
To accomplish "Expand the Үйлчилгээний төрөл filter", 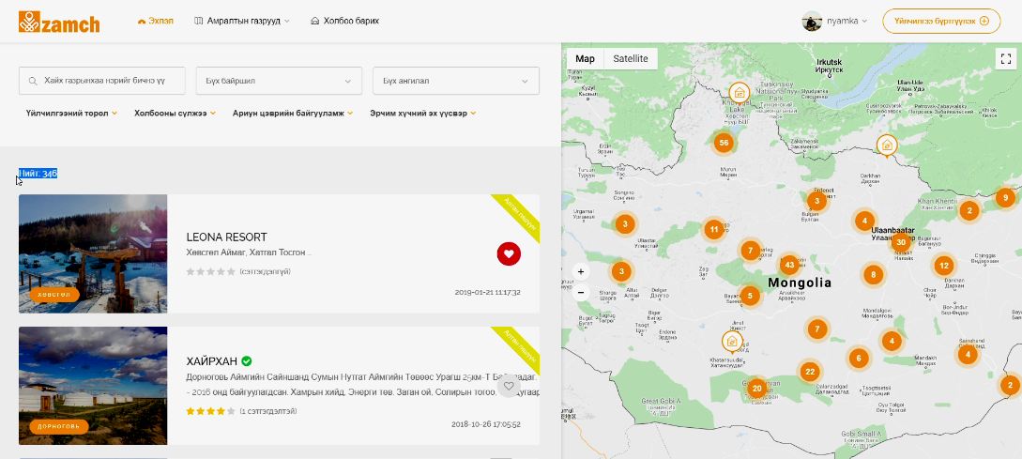I will [71, 113].
